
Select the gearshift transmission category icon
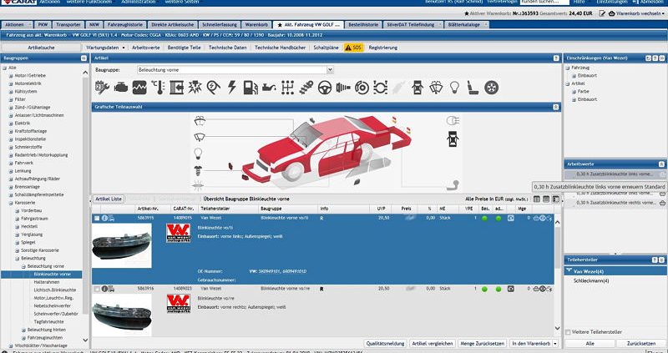tap(288, 88)
